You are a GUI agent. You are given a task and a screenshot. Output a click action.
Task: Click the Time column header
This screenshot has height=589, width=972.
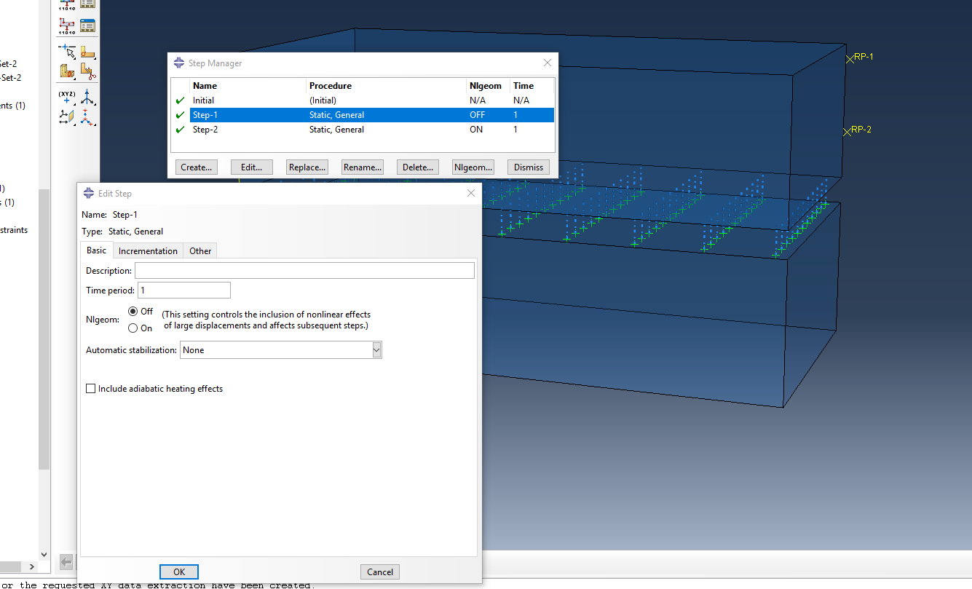pyautogui.click(x=532, y=86)
